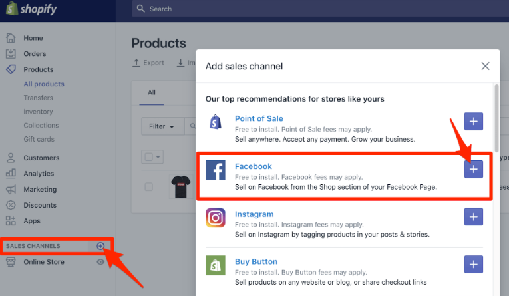Add the Point of Sale channel
The image size is (509, 296).
(473, 121)
